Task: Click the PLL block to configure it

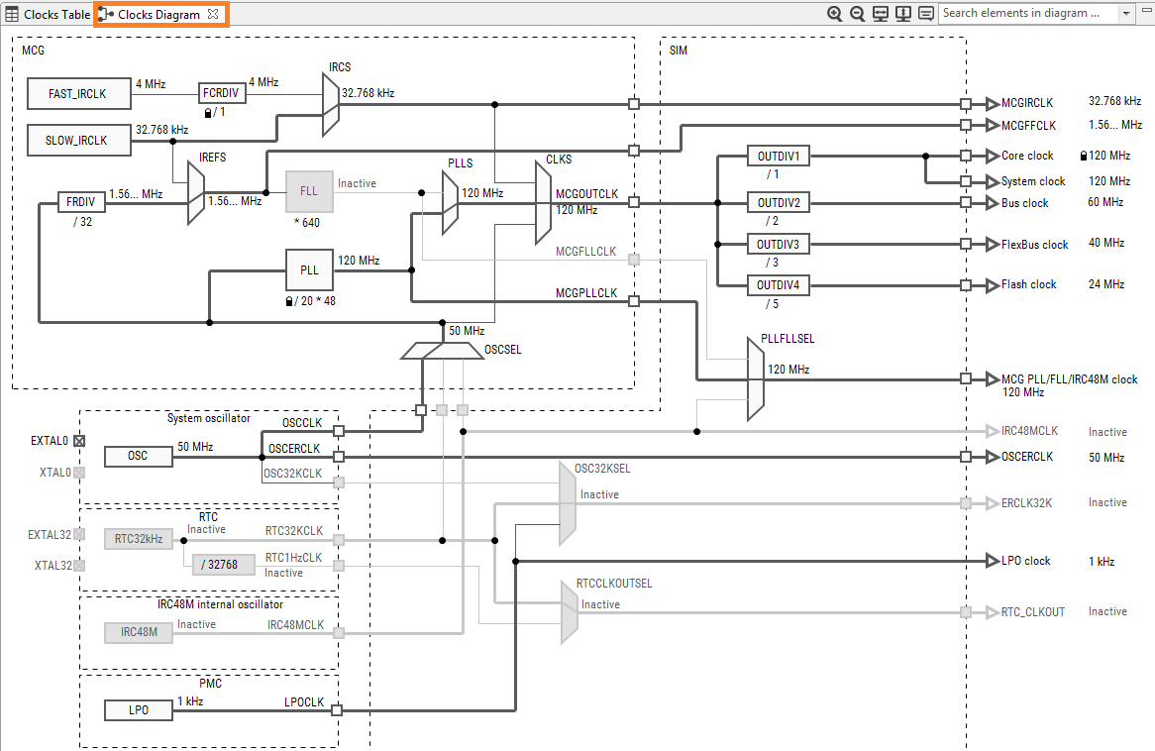Action: pyautogui.click(x=308, y=269)
